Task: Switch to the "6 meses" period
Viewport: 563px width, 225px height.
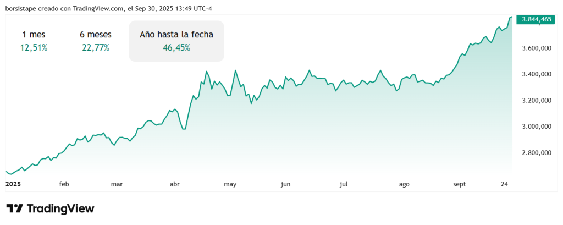Action: tap(95, 35)
